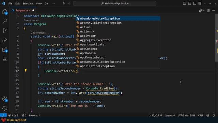
Task: Choose the AppDomain suggestion
Action: point(118,53)
